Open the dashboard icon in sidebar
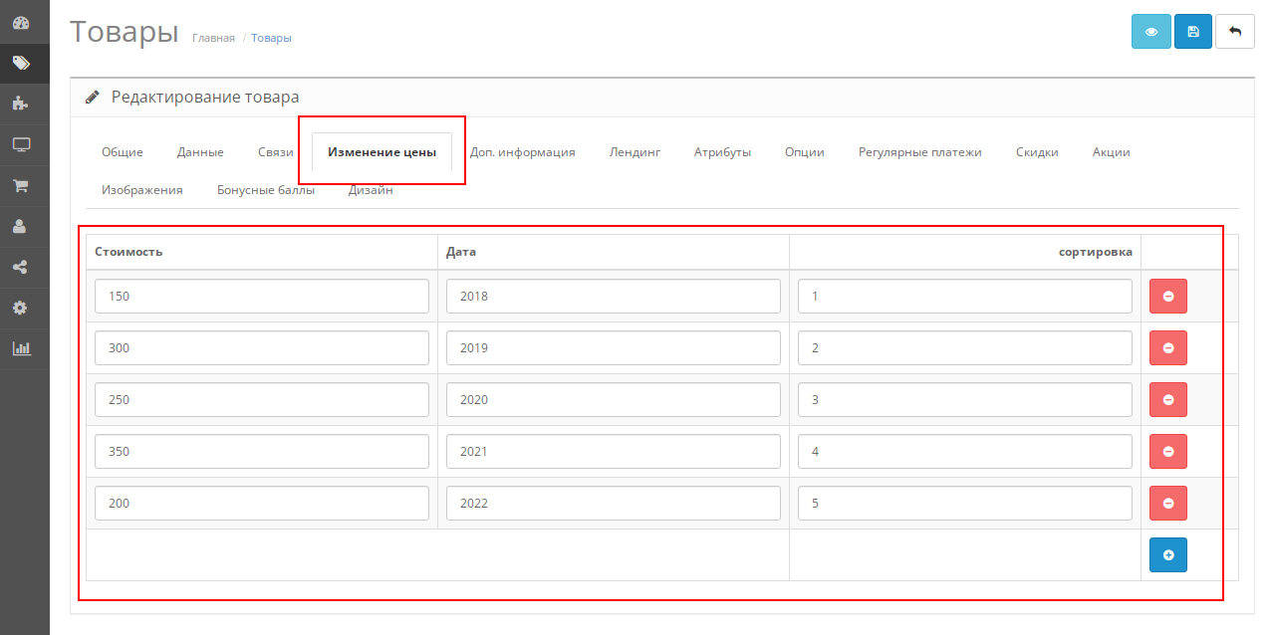Viewport: 1272px width, 635px height. click(x=21, y=22)
